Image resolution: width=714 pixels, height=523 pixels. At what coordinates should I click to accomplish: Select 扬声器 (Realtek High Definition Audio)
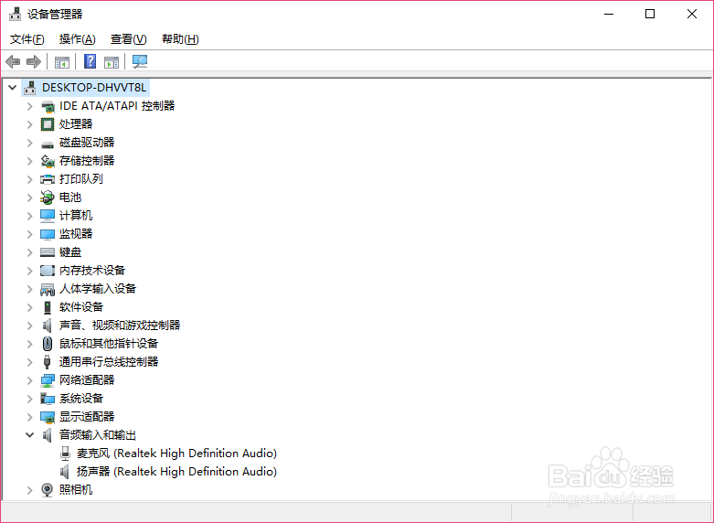176,472
